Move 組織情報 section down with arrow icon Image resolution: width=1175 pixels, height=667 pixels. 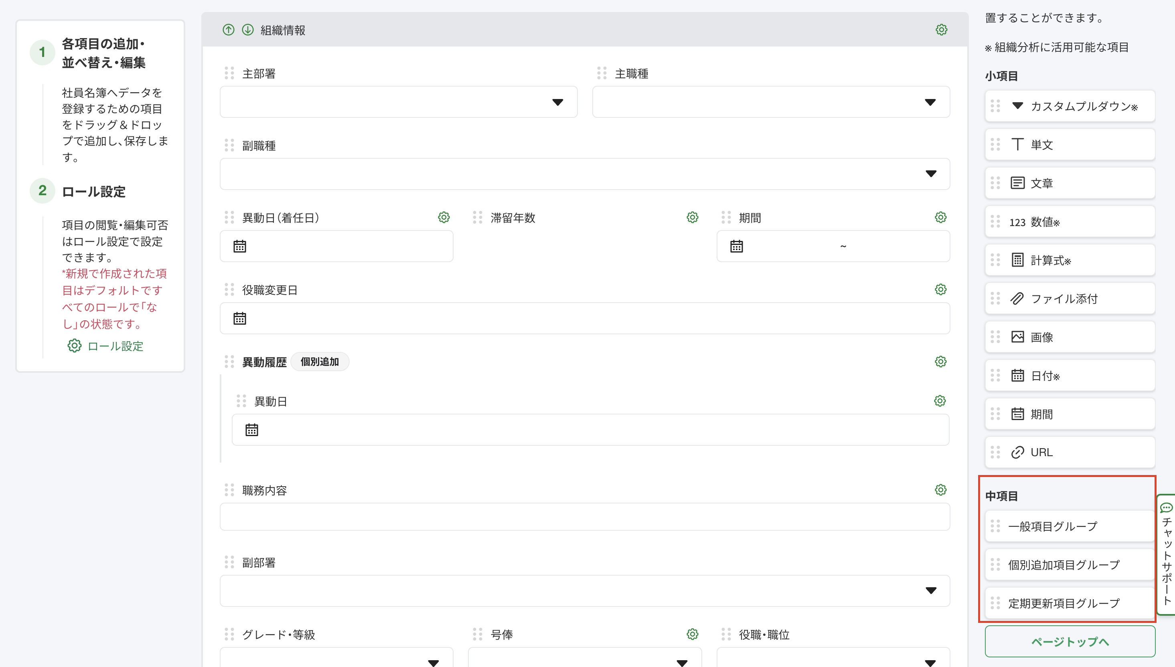pyautogui.click(x=247, y=30)
